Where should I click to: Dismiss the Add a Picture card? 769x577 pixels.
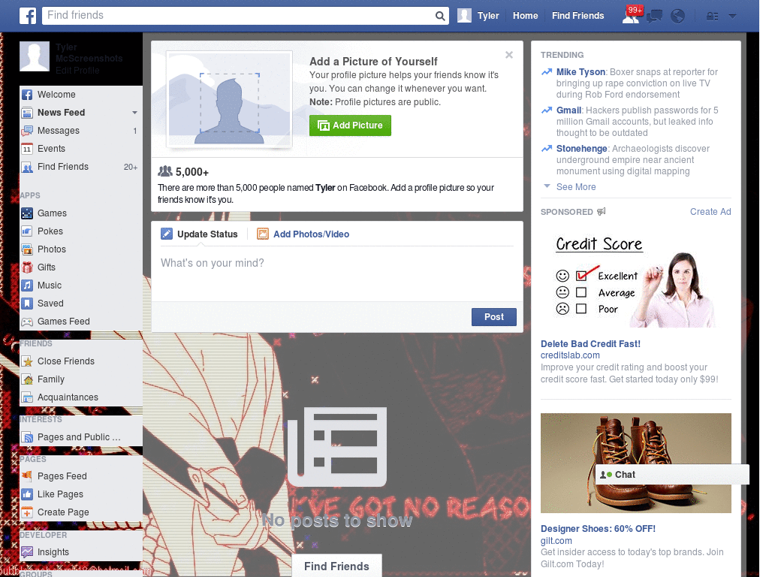pyautogui.click(x=509, y=55)
